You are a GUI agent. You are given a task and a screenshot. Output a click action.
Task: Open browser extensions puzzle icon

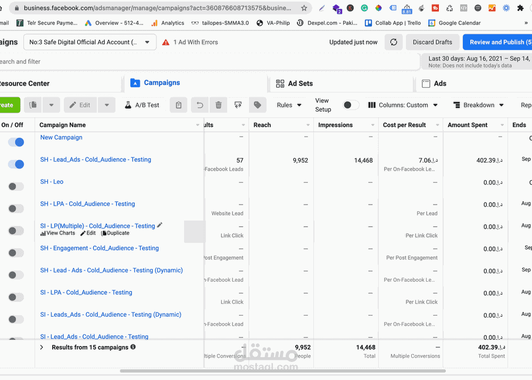pos(520,8)
